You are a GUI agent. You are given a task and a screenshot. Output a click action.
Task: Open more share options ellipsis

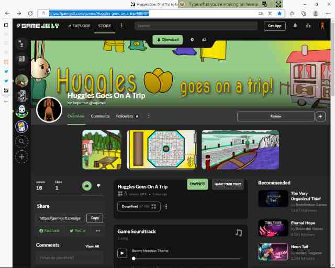pos(98,231)
